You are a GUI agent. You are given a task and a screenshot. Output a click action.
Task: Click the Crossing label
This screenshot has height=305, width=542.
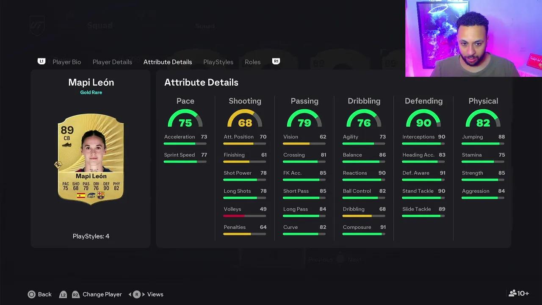[x=294, y=155]
